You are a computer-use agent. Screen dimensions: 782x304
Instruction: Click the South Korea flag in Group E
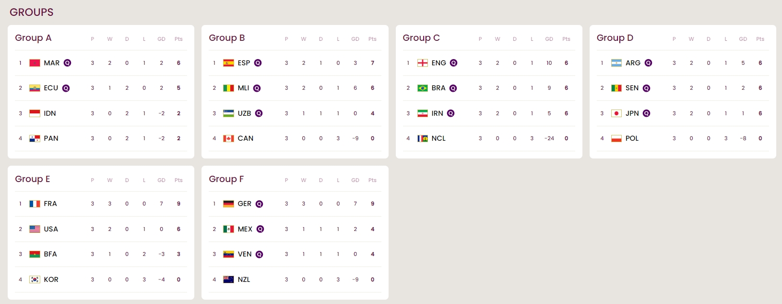(35, 280)
